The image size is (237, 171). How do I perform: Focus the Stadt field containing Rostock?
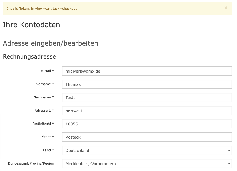[x=147, y=137]
